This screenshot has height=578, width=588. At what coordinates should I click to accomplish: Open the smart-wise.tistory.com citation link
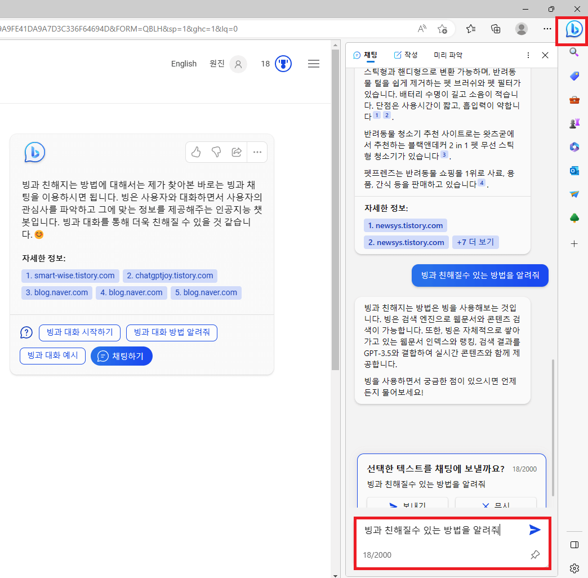(70, 275)
